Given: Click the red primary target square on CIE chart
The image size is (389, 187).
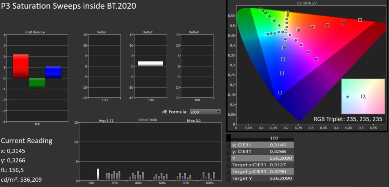Looking at the screenshot, I should point(360,20).
